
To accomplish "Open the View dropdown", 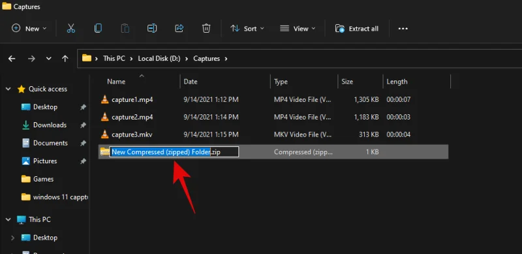I will click(x=298, y=29).
